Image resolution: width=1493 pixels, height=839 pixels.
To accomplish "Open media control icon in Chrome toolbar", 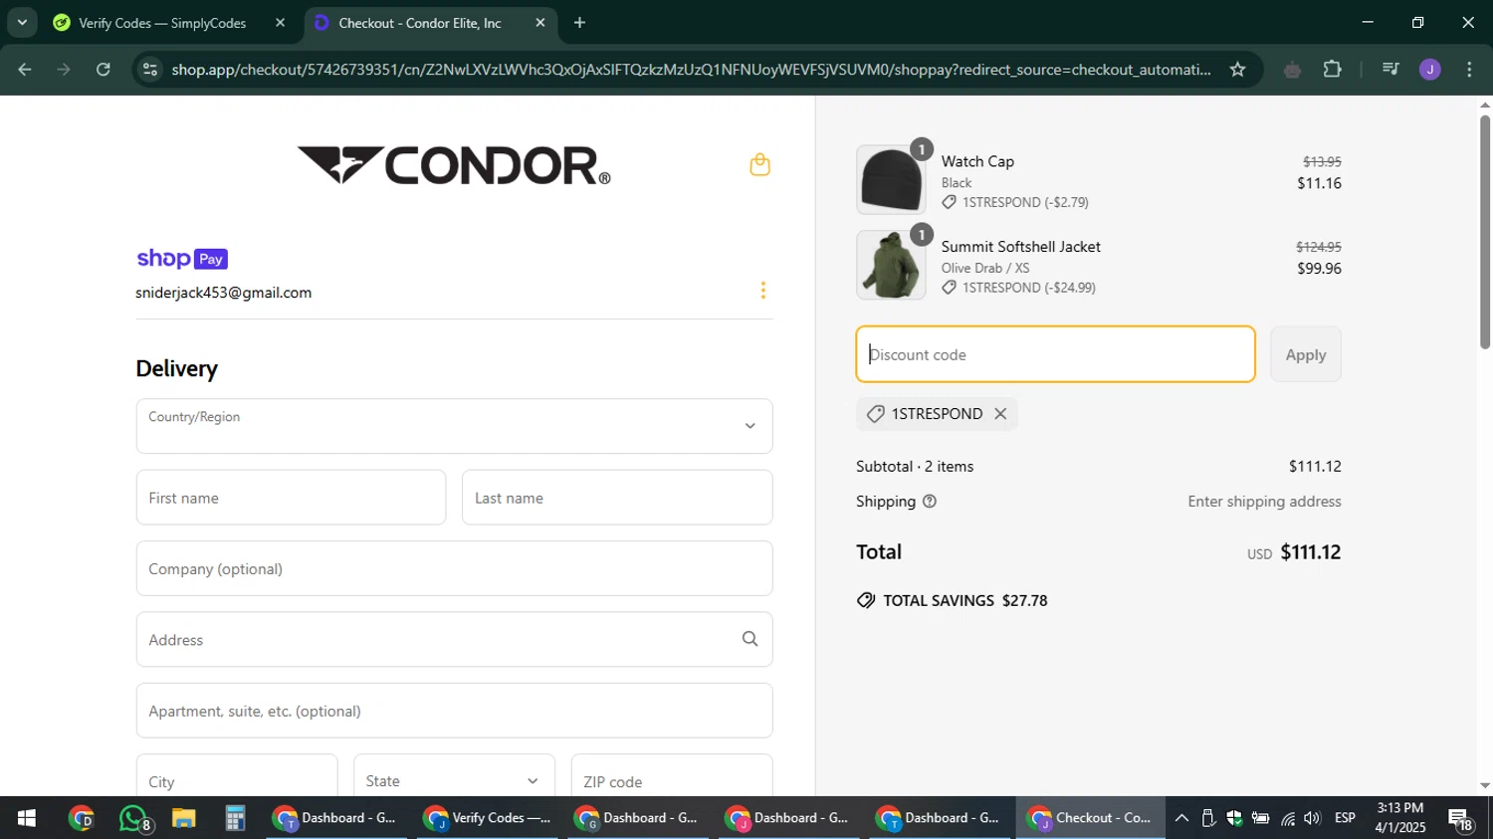I will [x=1390, y=70].
